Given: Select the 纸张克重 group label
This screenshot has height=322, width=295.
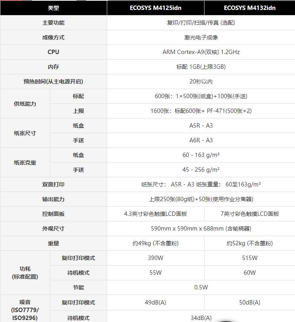Looking at the screenshot, I should pos(25,163).
